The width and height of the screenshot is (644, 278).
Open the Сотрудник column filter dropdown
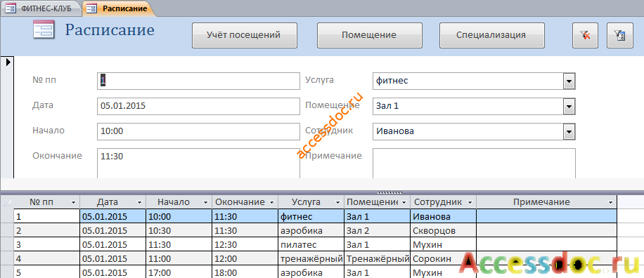pos(470,202)
